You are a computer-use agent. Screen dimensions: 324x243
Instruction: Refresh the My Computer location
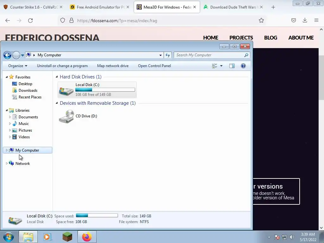168,55
